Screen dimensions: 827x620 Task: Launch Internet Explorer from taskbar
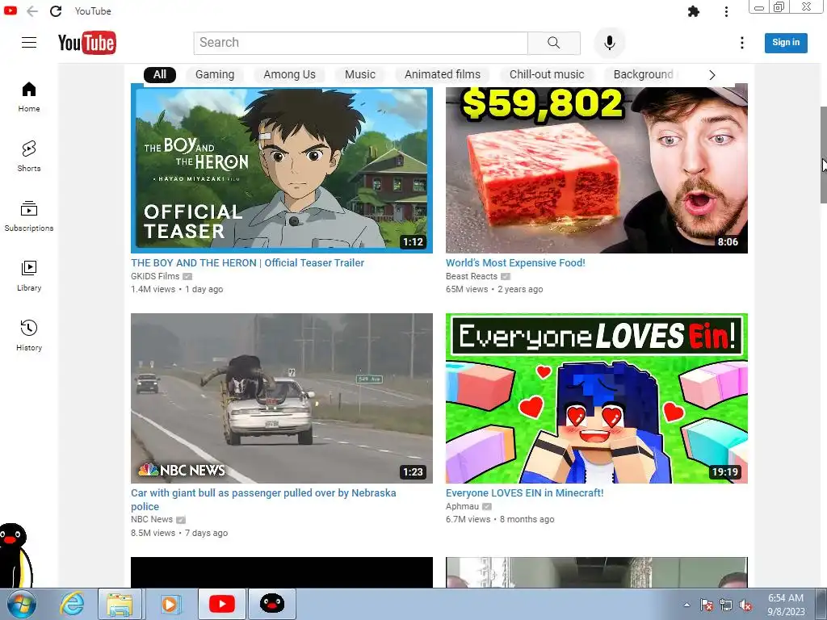point(72,604)
